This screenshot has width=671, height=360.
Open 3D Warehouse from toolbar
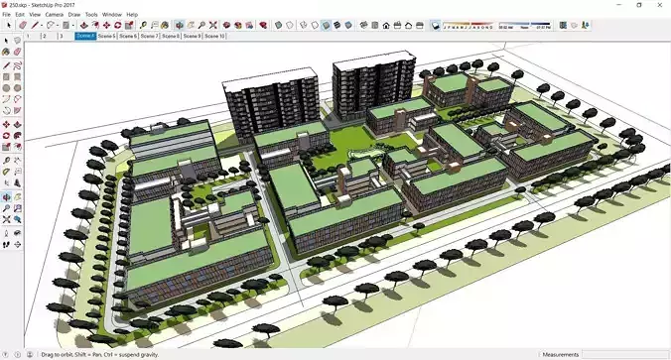[x=226, y=25]
